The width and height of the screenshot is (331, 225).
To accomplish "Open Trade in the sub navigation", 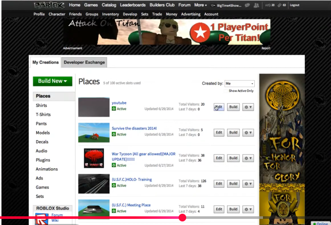I will (157, 14).
